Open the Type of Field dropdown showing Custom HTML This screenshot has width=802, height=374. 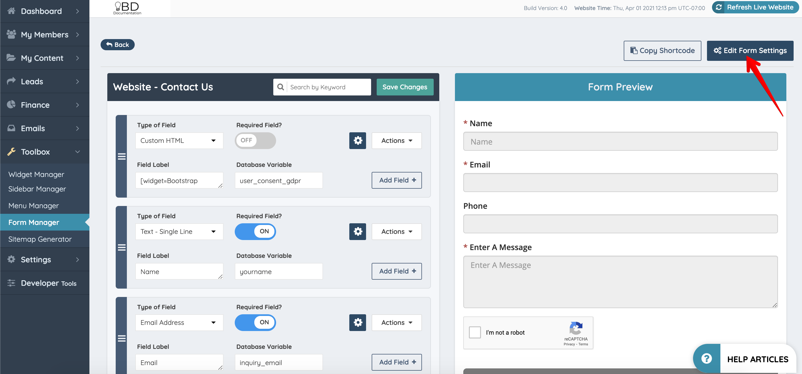pyautogui.click(x=179, y=140)
